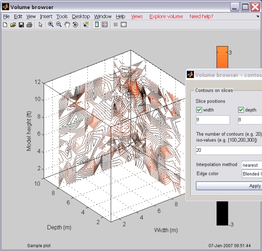Toggle the Data Cursor tool
The width and height of the screenshot is (262, 251).
(86, 24)
